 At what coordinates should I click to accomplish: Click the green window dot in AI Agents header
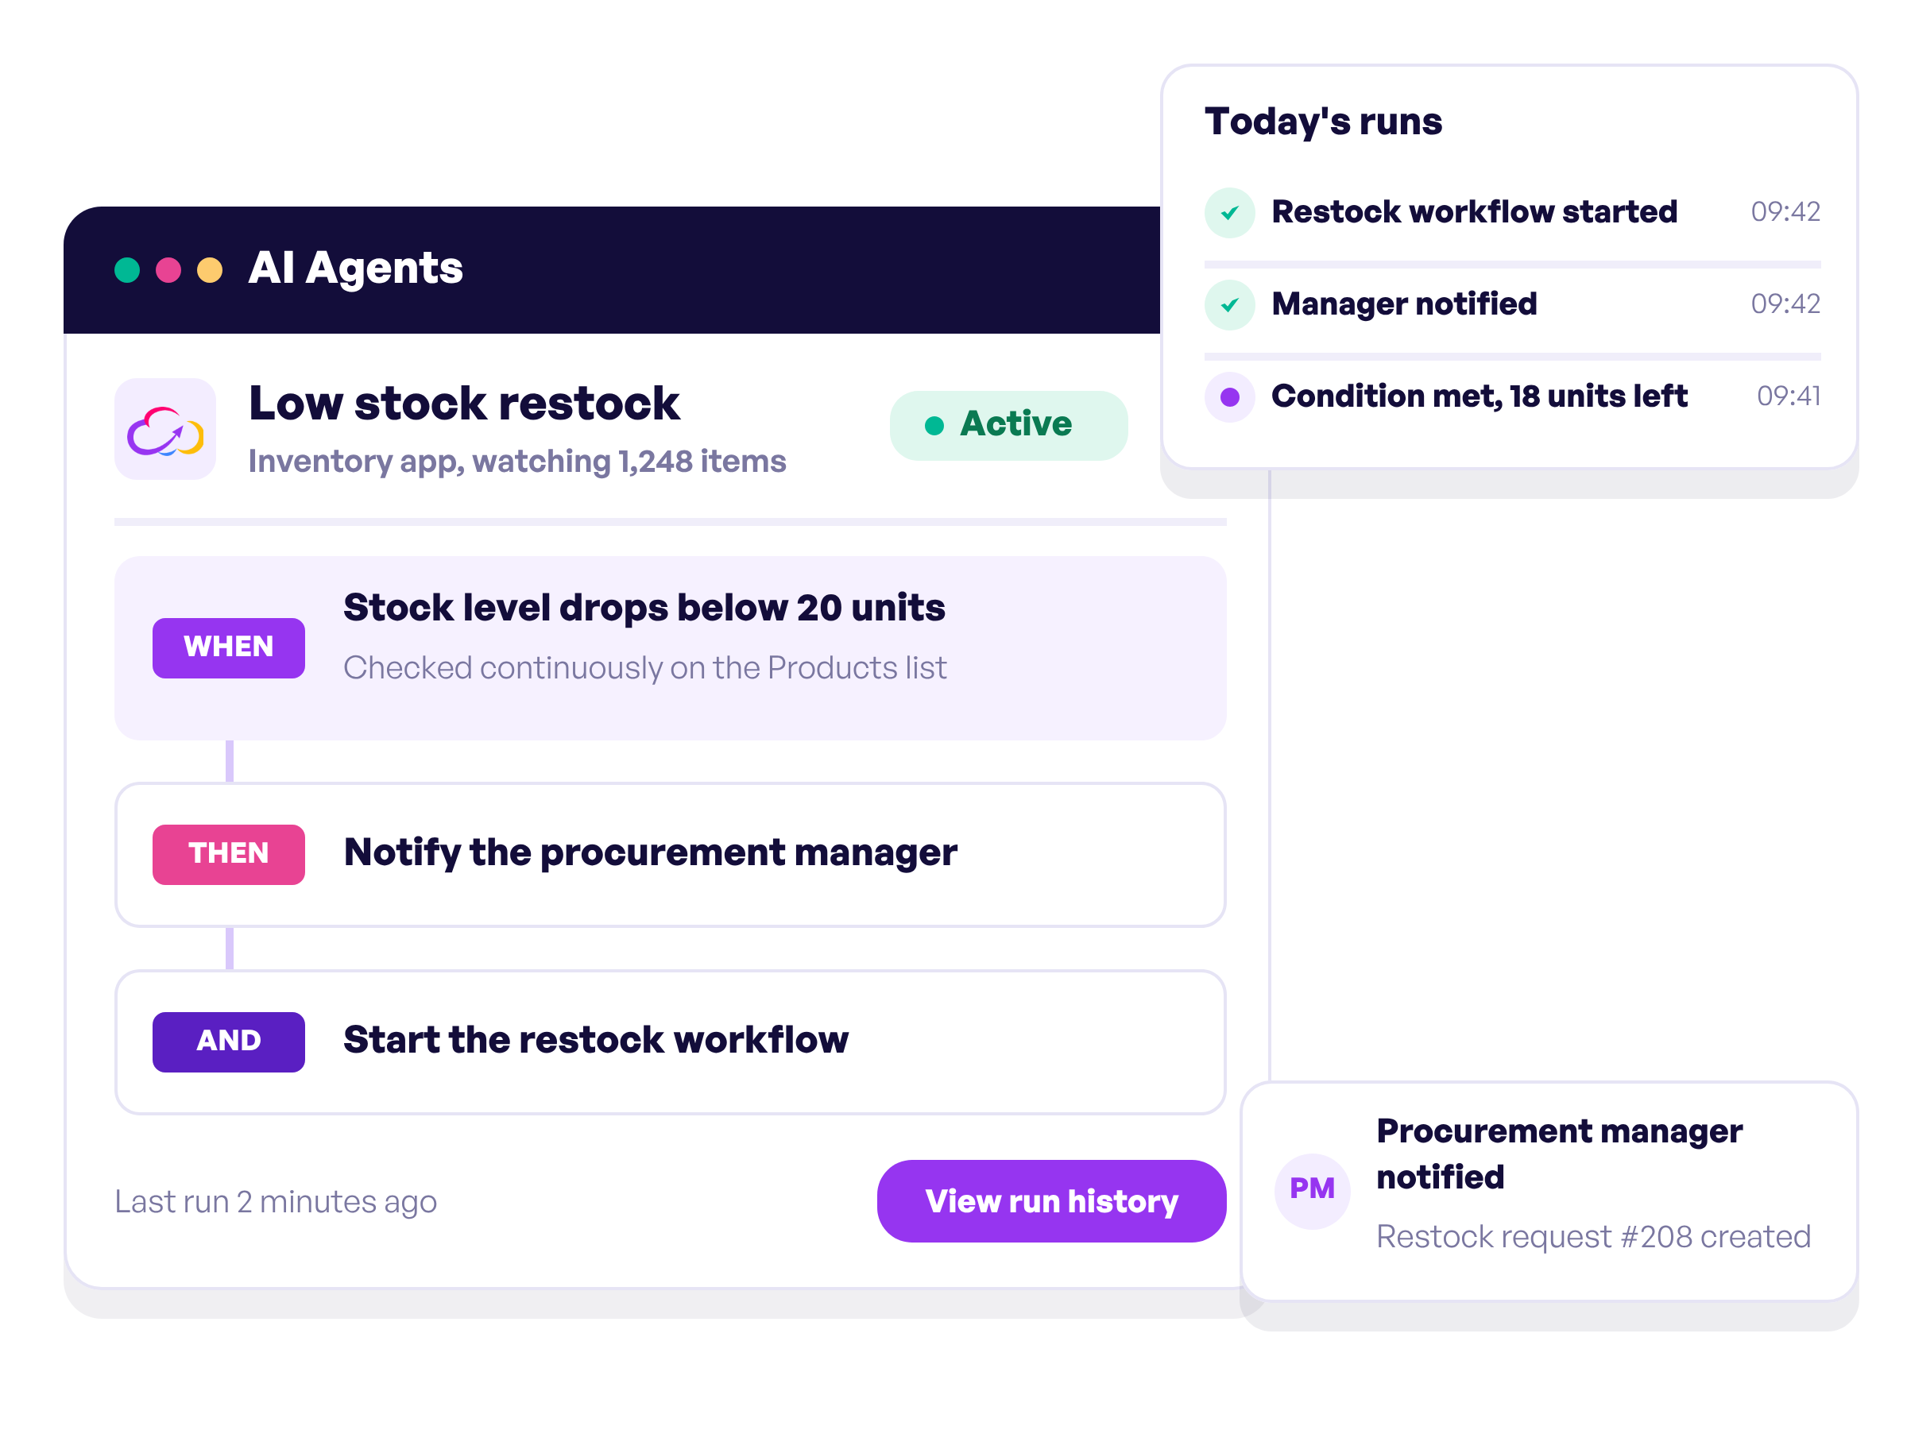[x=126, y=270]
